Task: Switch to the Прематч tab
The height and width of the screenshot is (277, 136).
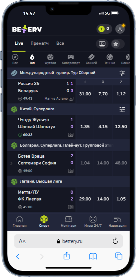Action: pos(40,43)
